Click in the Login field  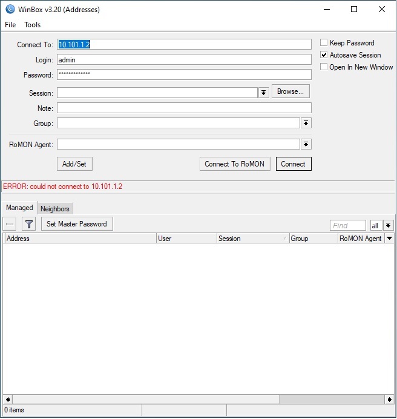click(x=184, y=59)
